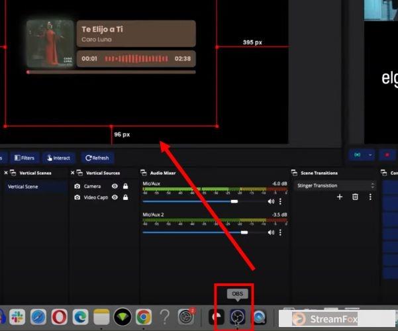Click the album art thumbnail
Image resolution: width=398 pixels, height=331 pixels.
50,44
